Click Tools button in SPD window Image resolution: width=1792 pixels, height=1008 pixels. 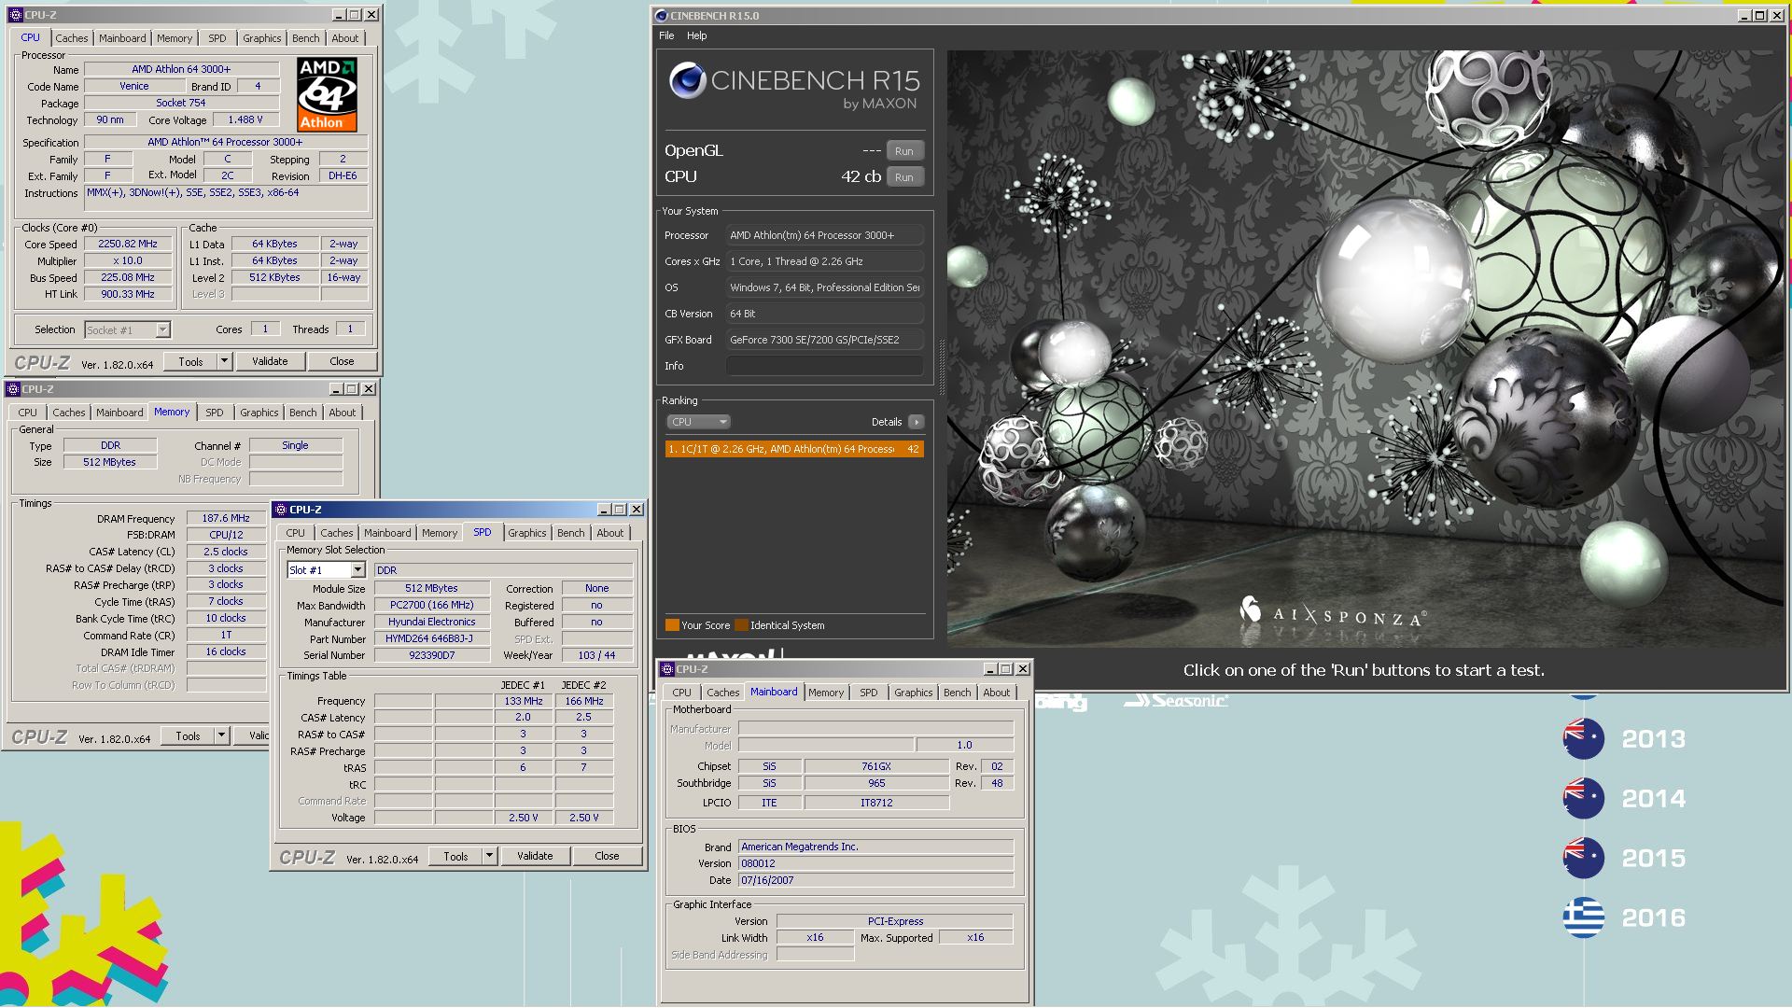click(x=455, y=856)
